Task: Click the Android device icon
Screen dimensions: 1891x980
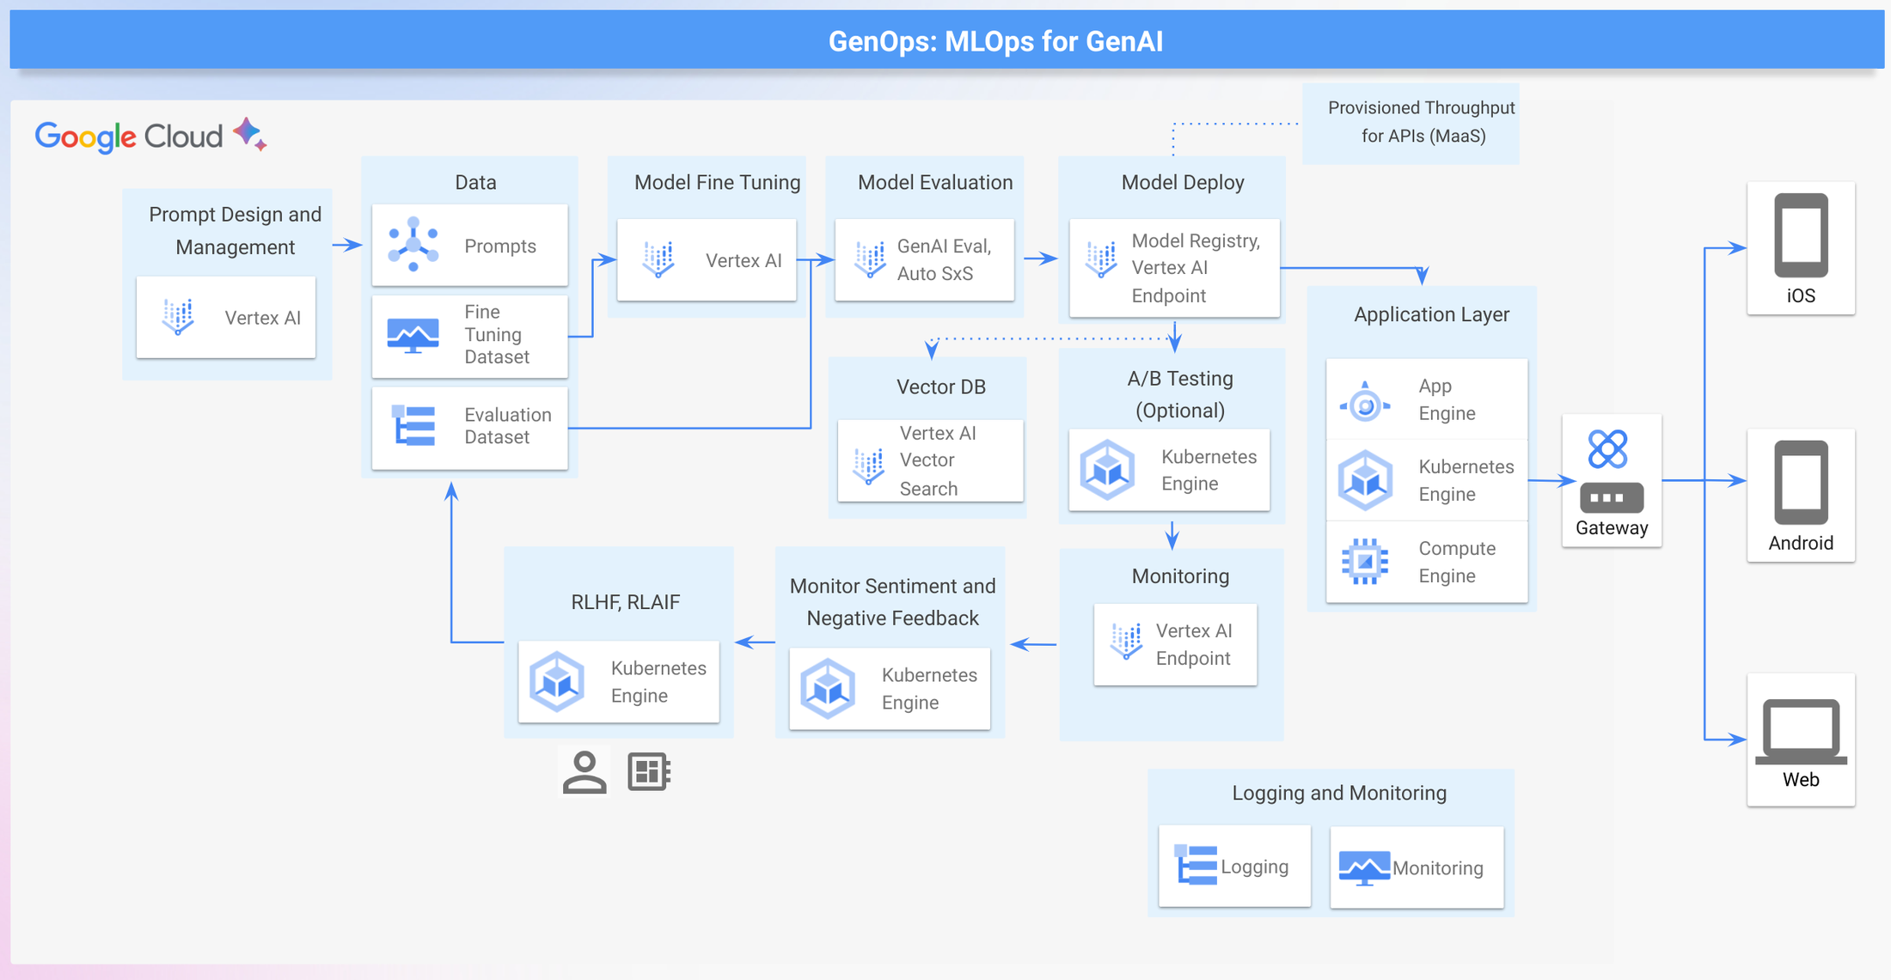Action: click(1801, 483)
